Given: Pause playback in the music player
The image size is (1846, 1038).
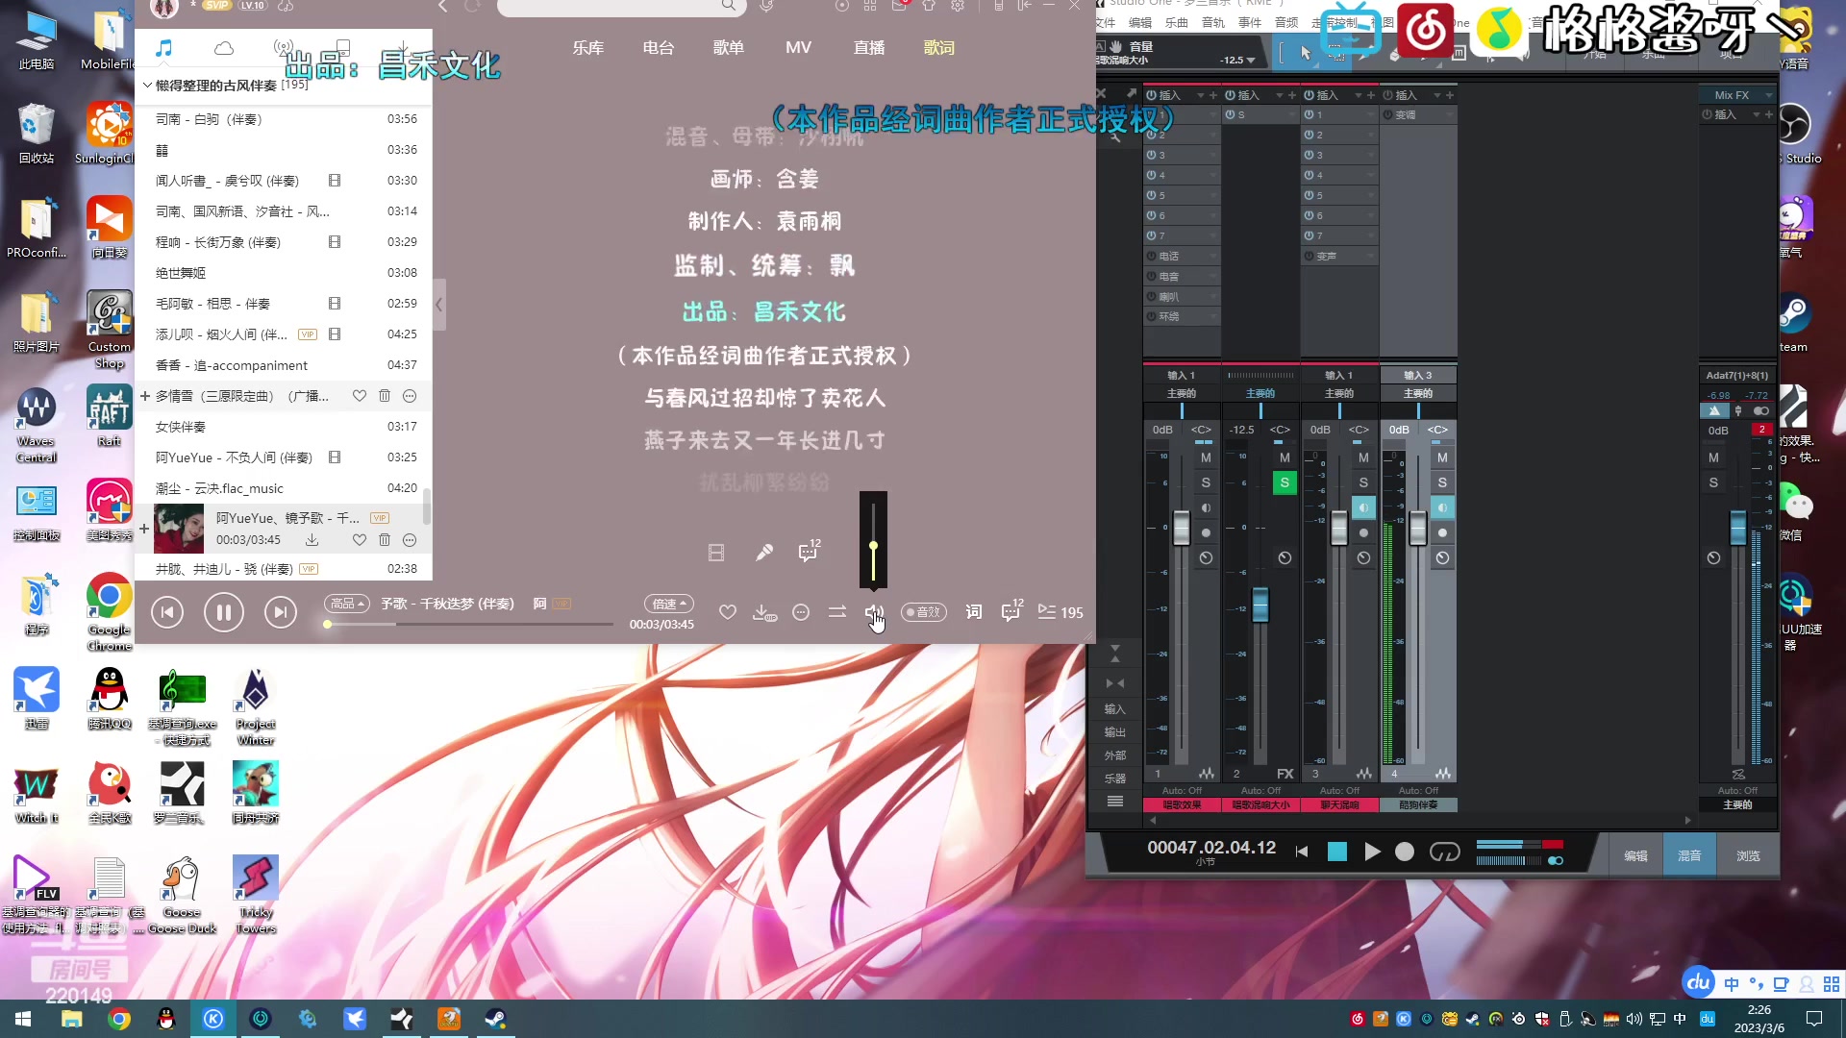Looking at the screenshot, I should [x=223, y=612].
